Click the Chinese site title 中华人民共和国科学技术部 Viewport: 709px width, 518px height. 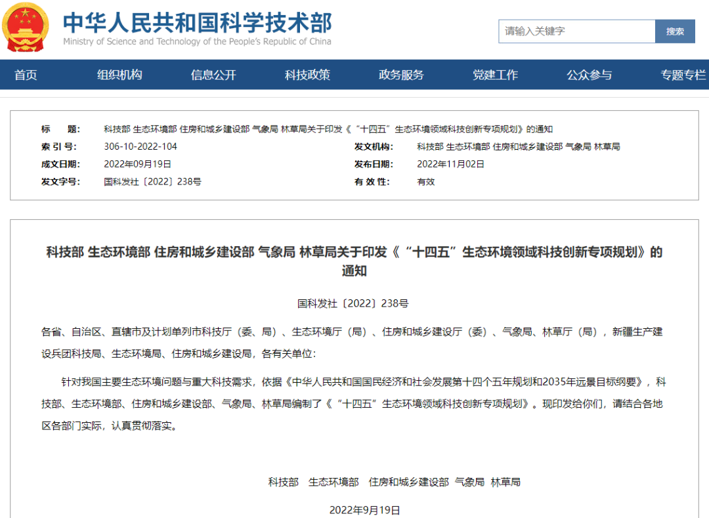(x=197, y=22)
